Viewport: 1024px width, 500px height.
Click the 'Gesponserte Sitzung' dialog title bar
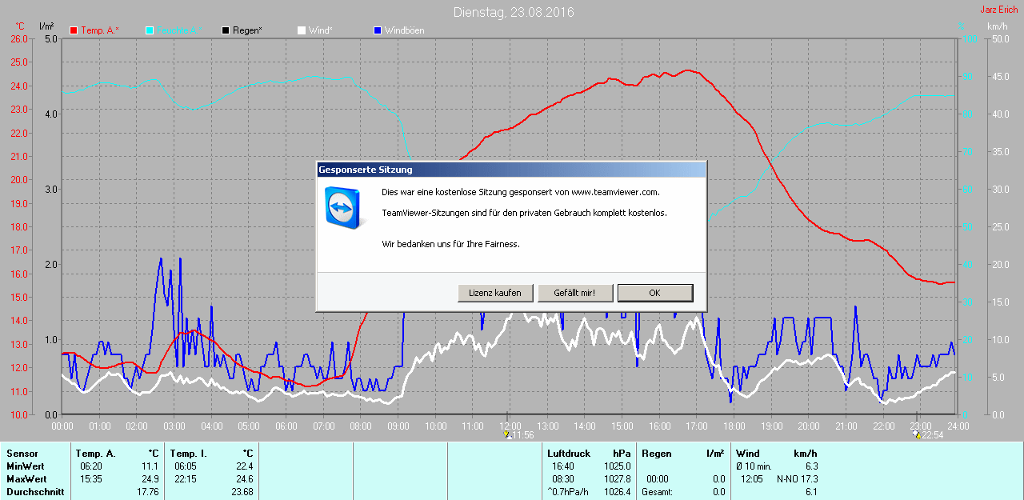tap(511, 170)
